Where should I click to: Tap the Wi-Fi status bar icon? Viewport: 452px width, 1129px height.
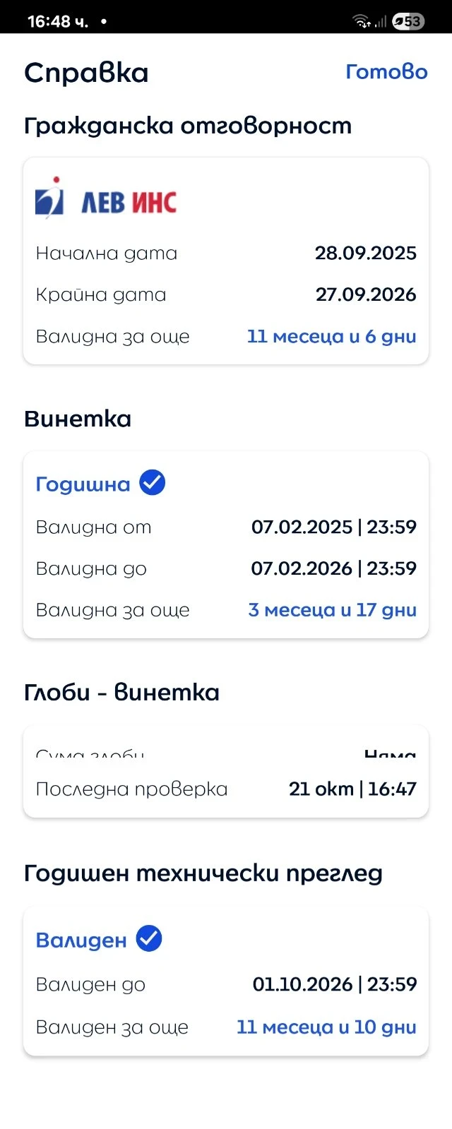coord(362,22)
